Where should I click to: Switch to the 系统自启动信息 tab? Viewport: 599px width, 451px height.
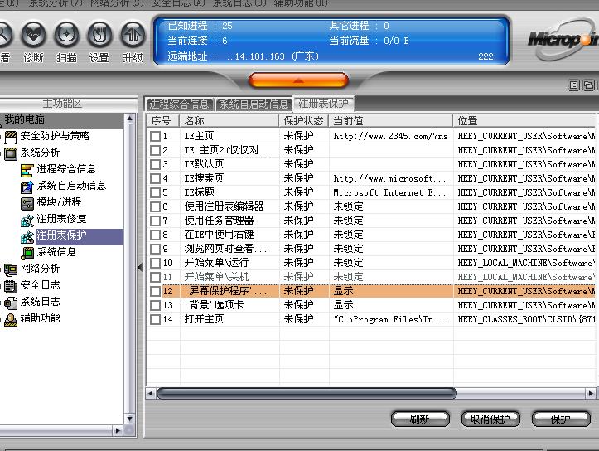[254, 104]
